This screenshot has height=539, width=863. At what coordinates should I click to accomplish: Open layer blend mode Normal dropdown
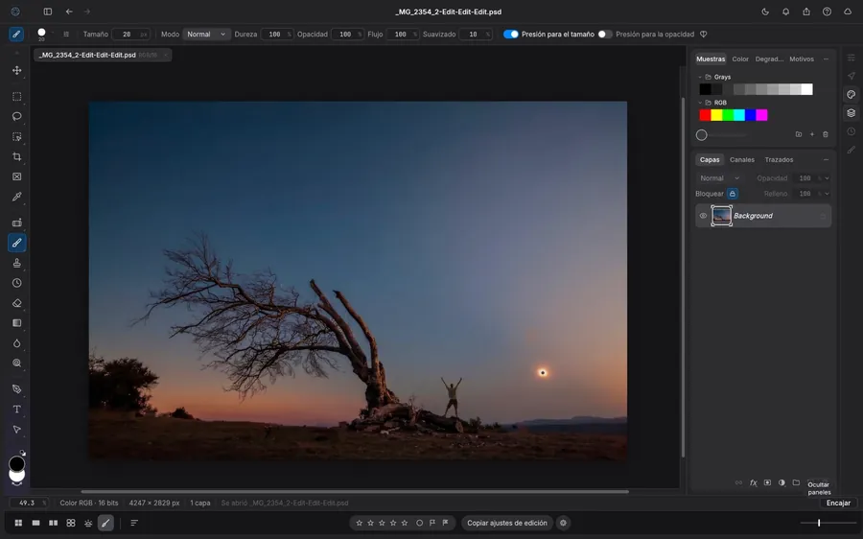click(719, 178)
